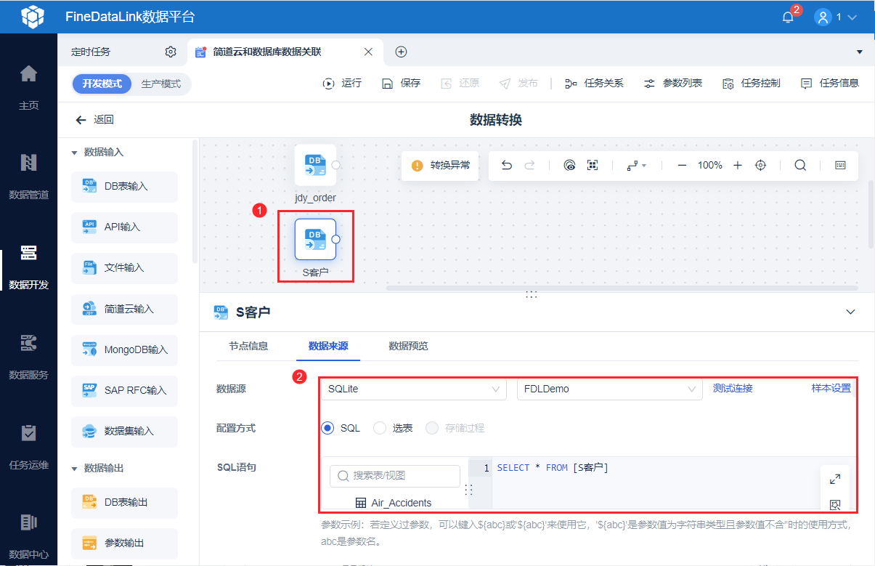Image resolution: width=875 pixels, height=566 pixels.
Task: Switch to 数据预览 tab
Action: coord(408,346)
